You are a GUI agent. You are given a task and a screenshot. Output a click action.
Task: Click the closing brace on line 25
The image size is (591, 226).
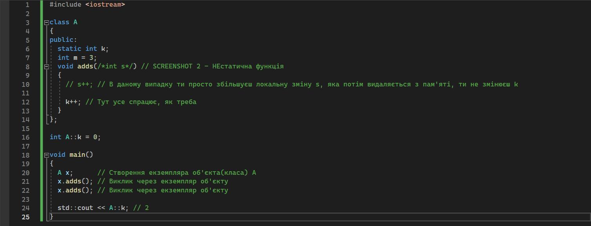[51, 217]
